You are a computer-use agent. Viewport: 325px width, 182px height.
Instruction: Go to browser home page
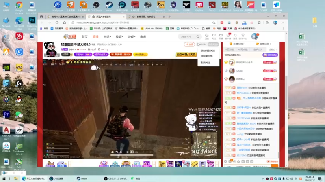(x=65, y=23)
